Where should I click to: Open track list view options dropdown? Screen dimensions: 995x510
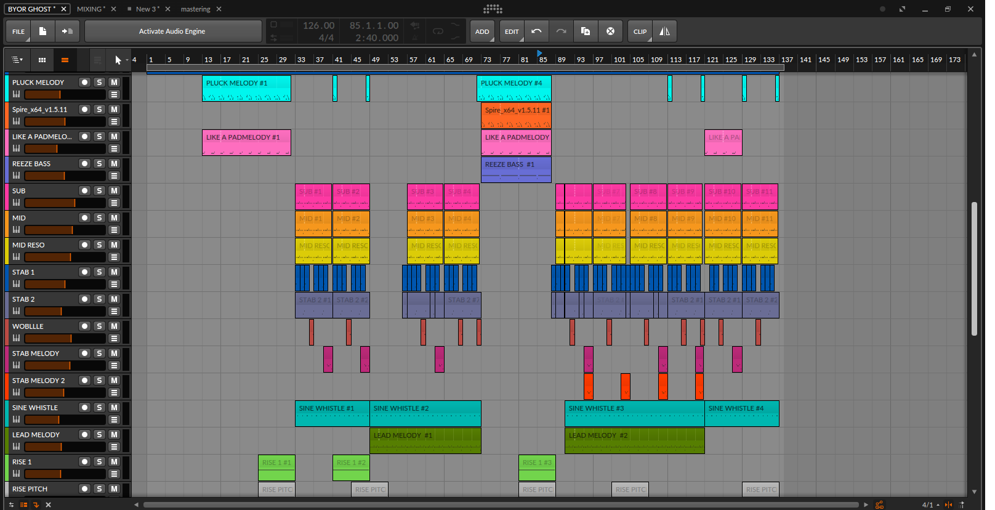click(17, 60)
